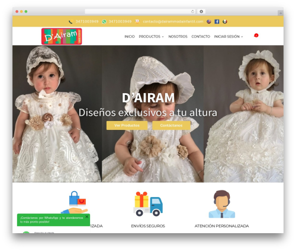This screenshot has width=296, height=251.
Task: Go to INICIO menu item
Action: click(130, 37)
